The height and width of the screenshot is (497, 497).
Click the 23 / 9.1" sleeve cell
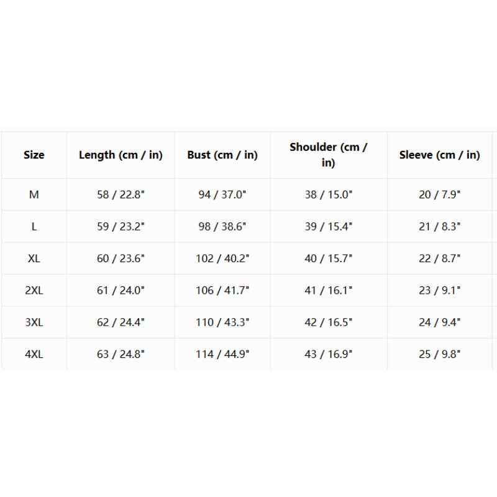439,290
